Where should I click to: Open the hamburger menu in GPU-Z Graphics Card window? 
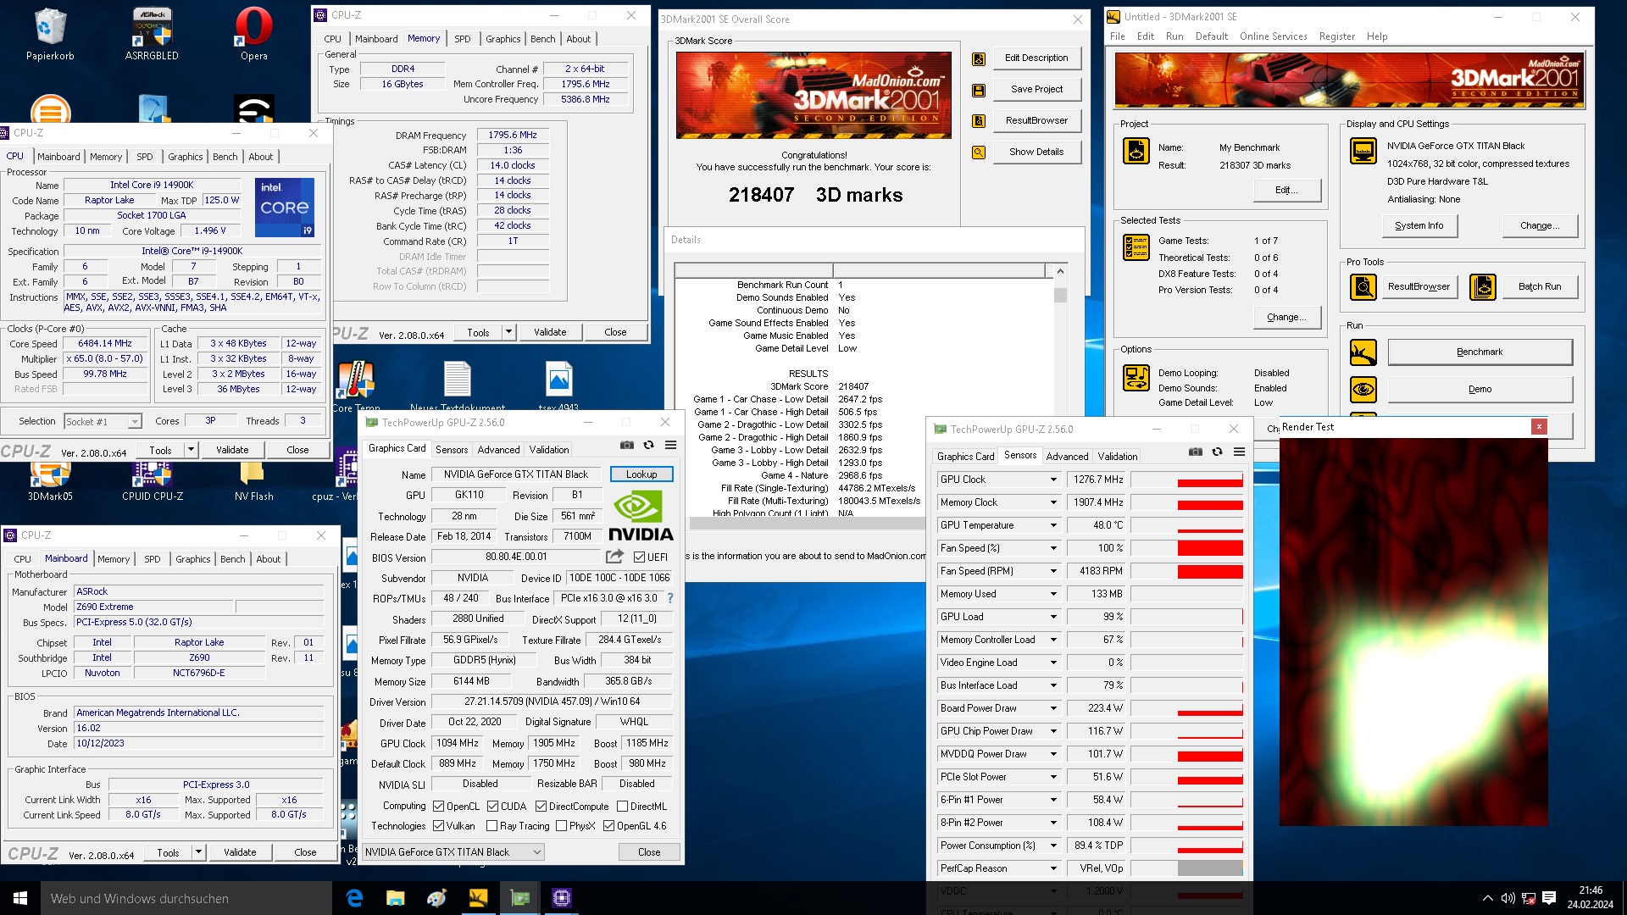point(670,445)
